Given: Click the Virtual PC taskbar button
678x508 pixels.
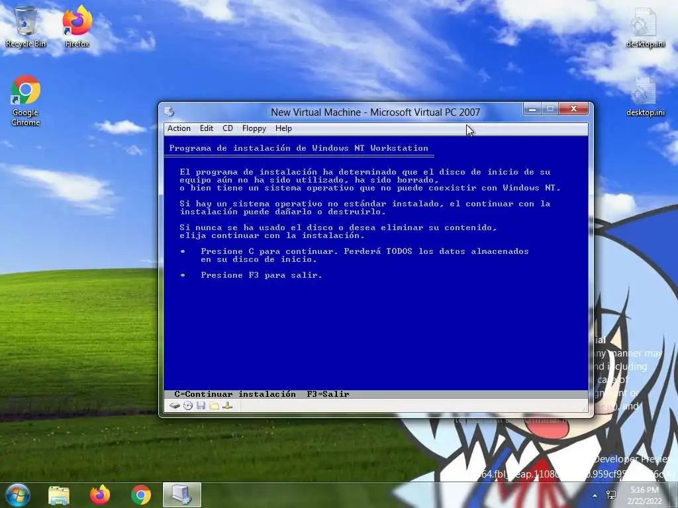Looking at the screenshot, I should point(182,495).
